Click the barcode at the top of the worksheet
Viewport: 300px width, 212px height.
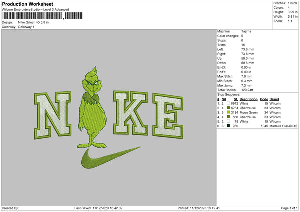42,16
